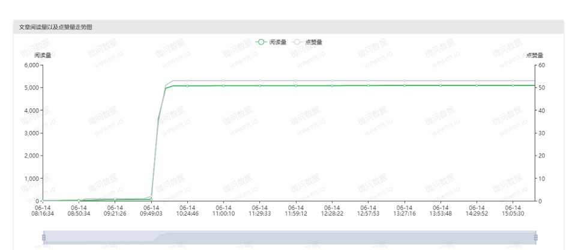
Task: Click data point at 06-14 11:00:10
Action: (x=223, y=85)
